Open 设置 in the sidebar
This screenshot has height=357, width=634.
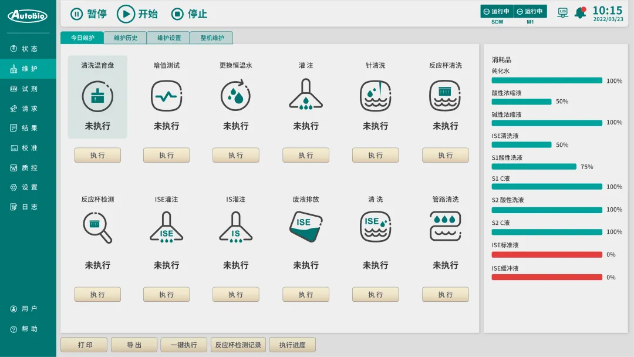[x=28, y=187]
